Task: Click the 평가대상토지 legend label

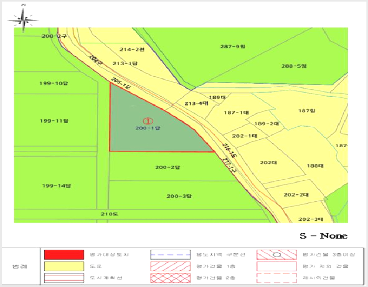Action: point(110,254)
